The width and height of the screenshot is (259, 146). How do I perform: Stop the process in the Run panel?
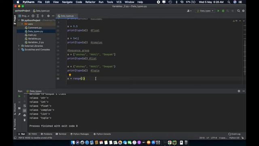(19, 102)
